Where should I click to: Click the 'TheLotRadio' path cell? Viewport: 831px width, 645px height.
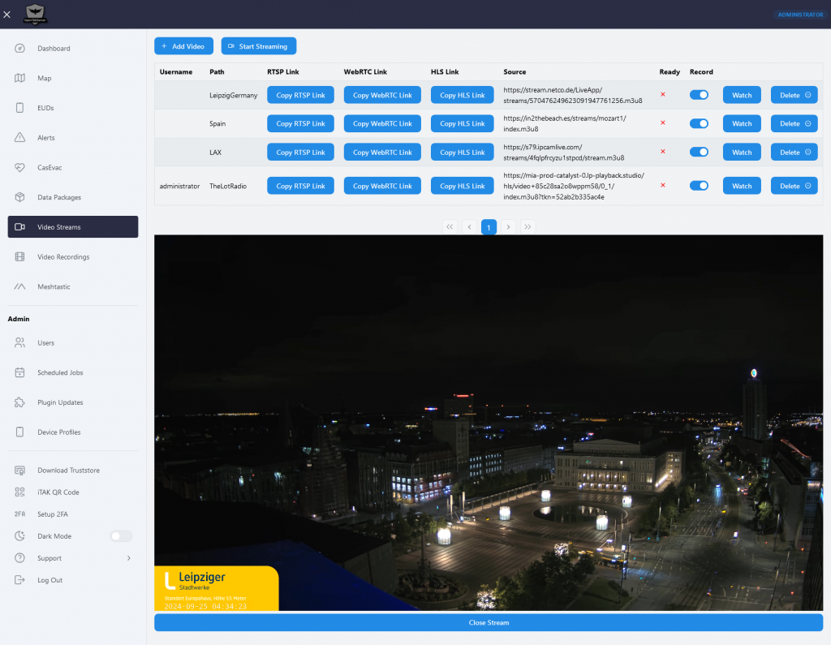[x=228, y=186]
